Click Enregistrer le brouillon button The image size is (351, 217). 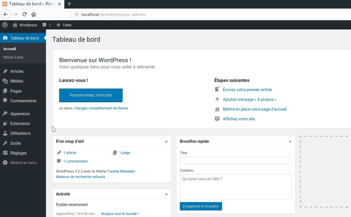point(201,206)
